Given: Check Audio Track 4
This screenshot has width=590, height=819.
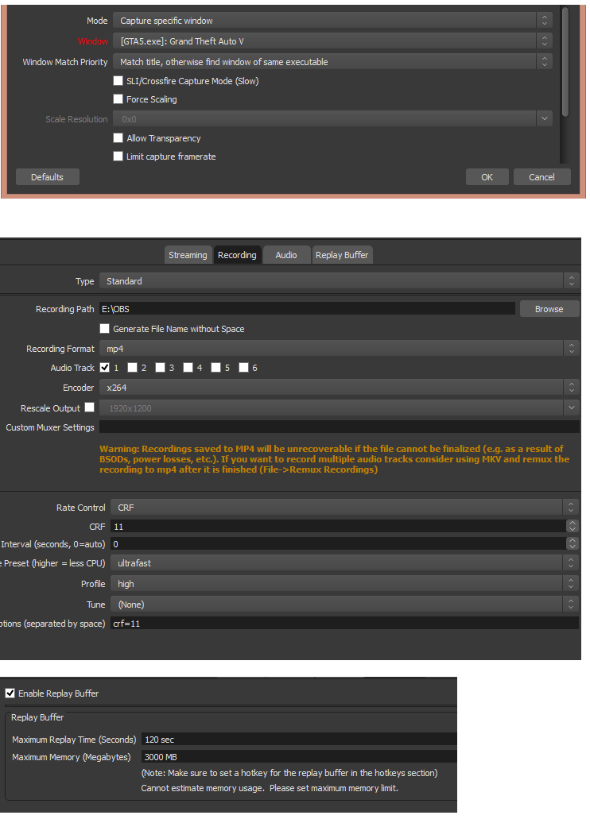Looking at the screenshot, I should click(x=188, y=368).
